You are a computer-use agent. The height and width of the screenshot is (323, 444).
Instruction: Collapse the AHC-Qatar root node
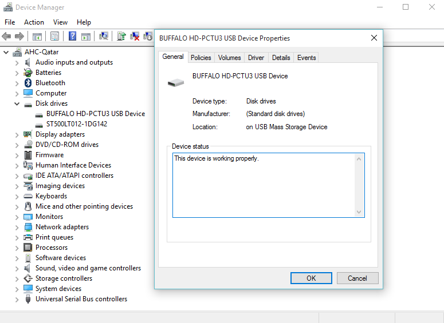pyautogui.click(x=6, y=52)
